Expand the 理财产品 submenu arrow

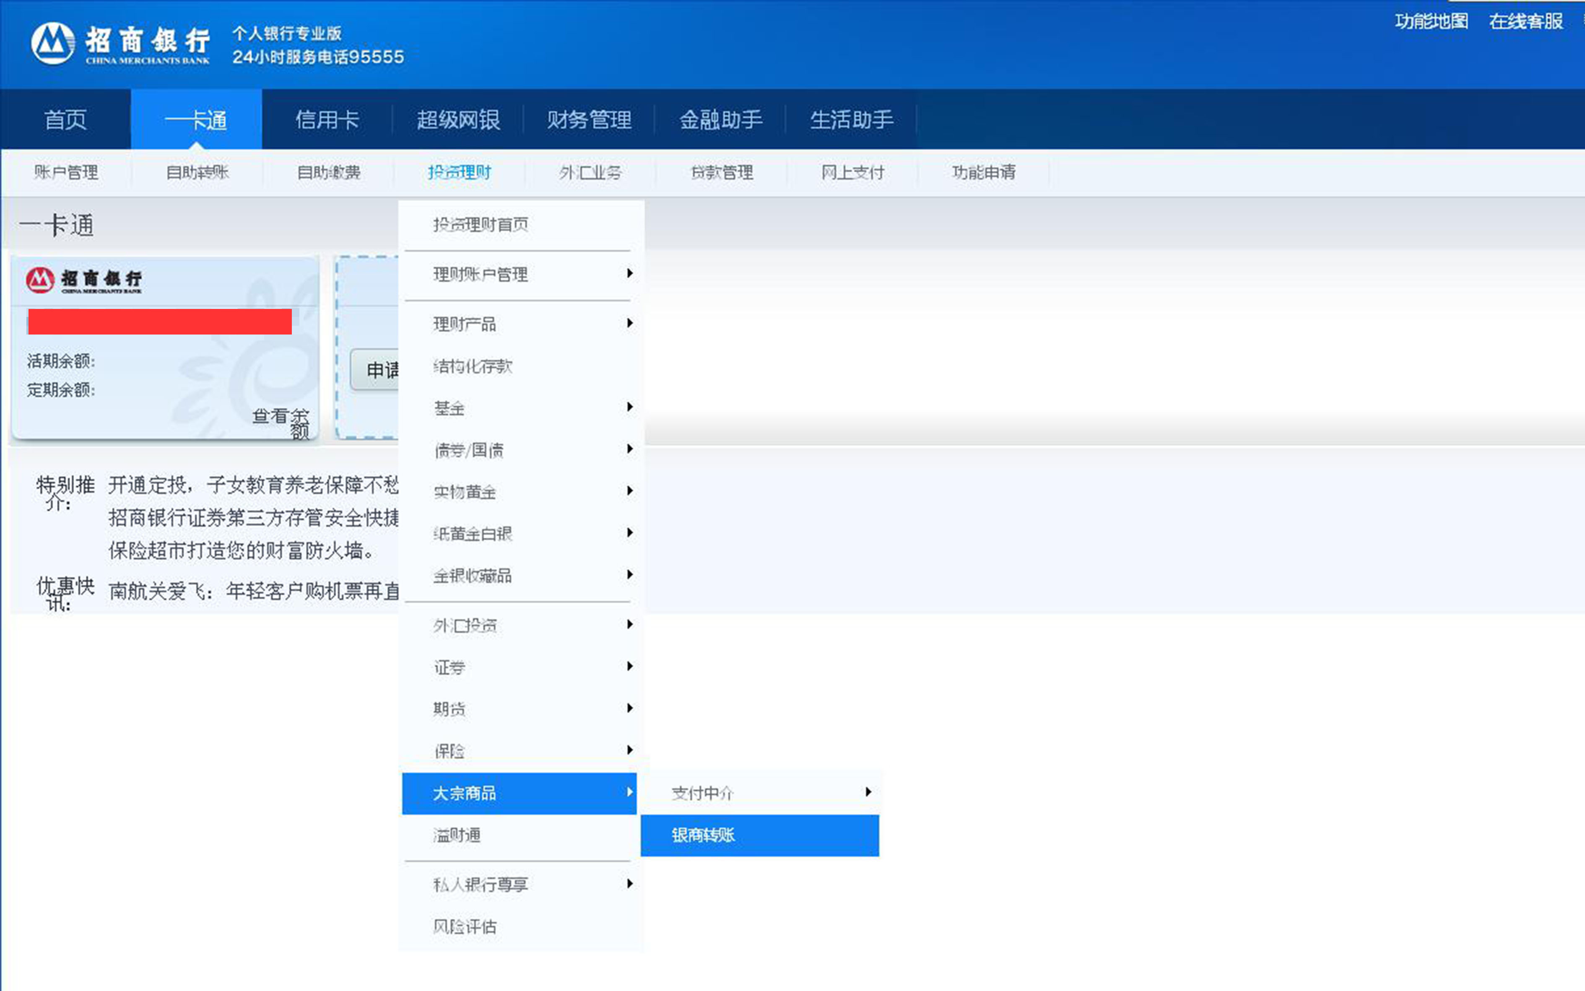[x=629, y=323]
